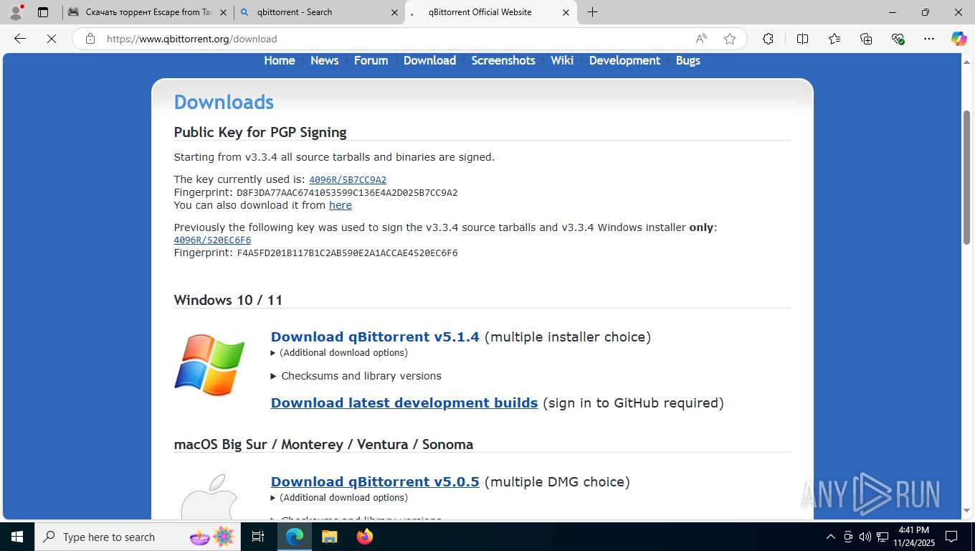
Task: Open the Extensions puzzle icon
Action: (x=768, y=39)
